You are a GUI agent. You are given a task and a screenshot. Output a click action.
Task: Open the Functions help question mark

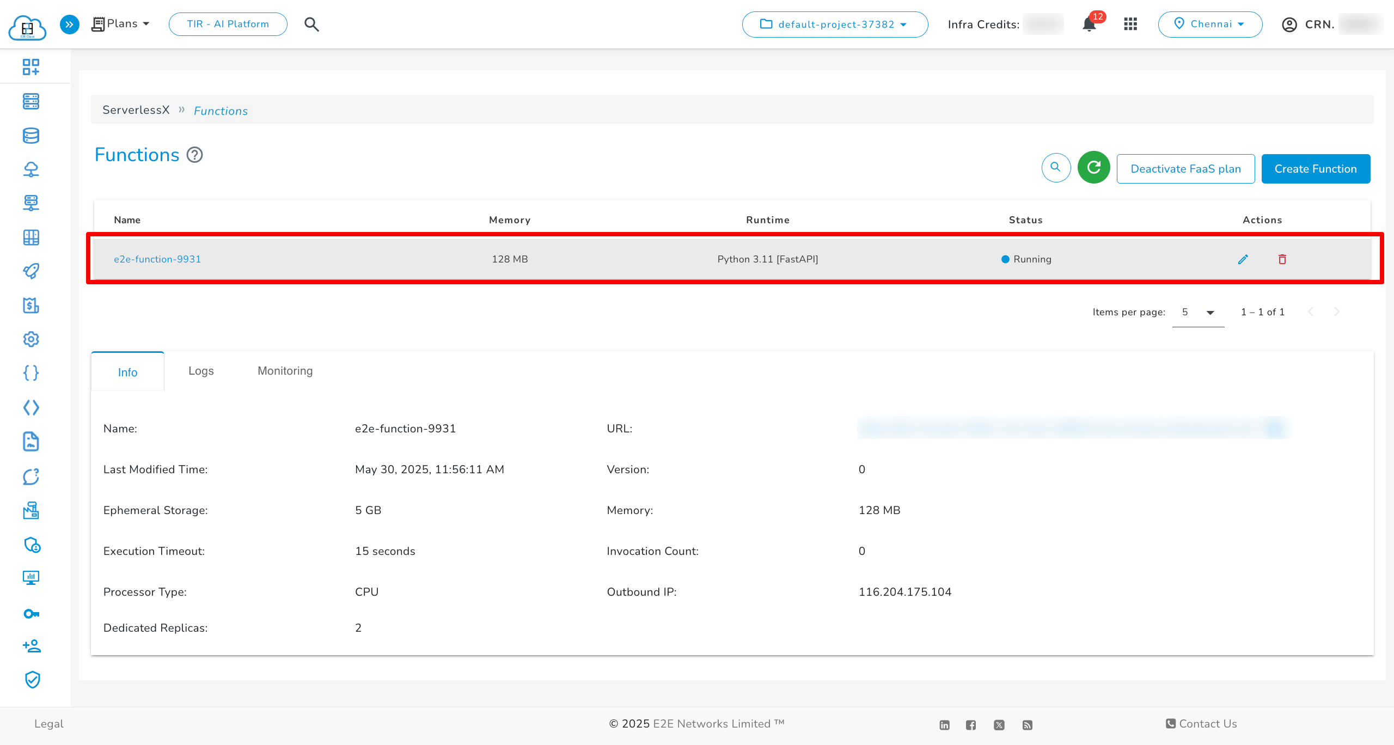tap(194, 155)
